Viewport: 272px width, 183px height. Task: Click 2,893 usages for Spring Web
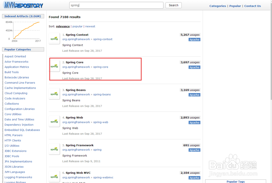point(190,118)
